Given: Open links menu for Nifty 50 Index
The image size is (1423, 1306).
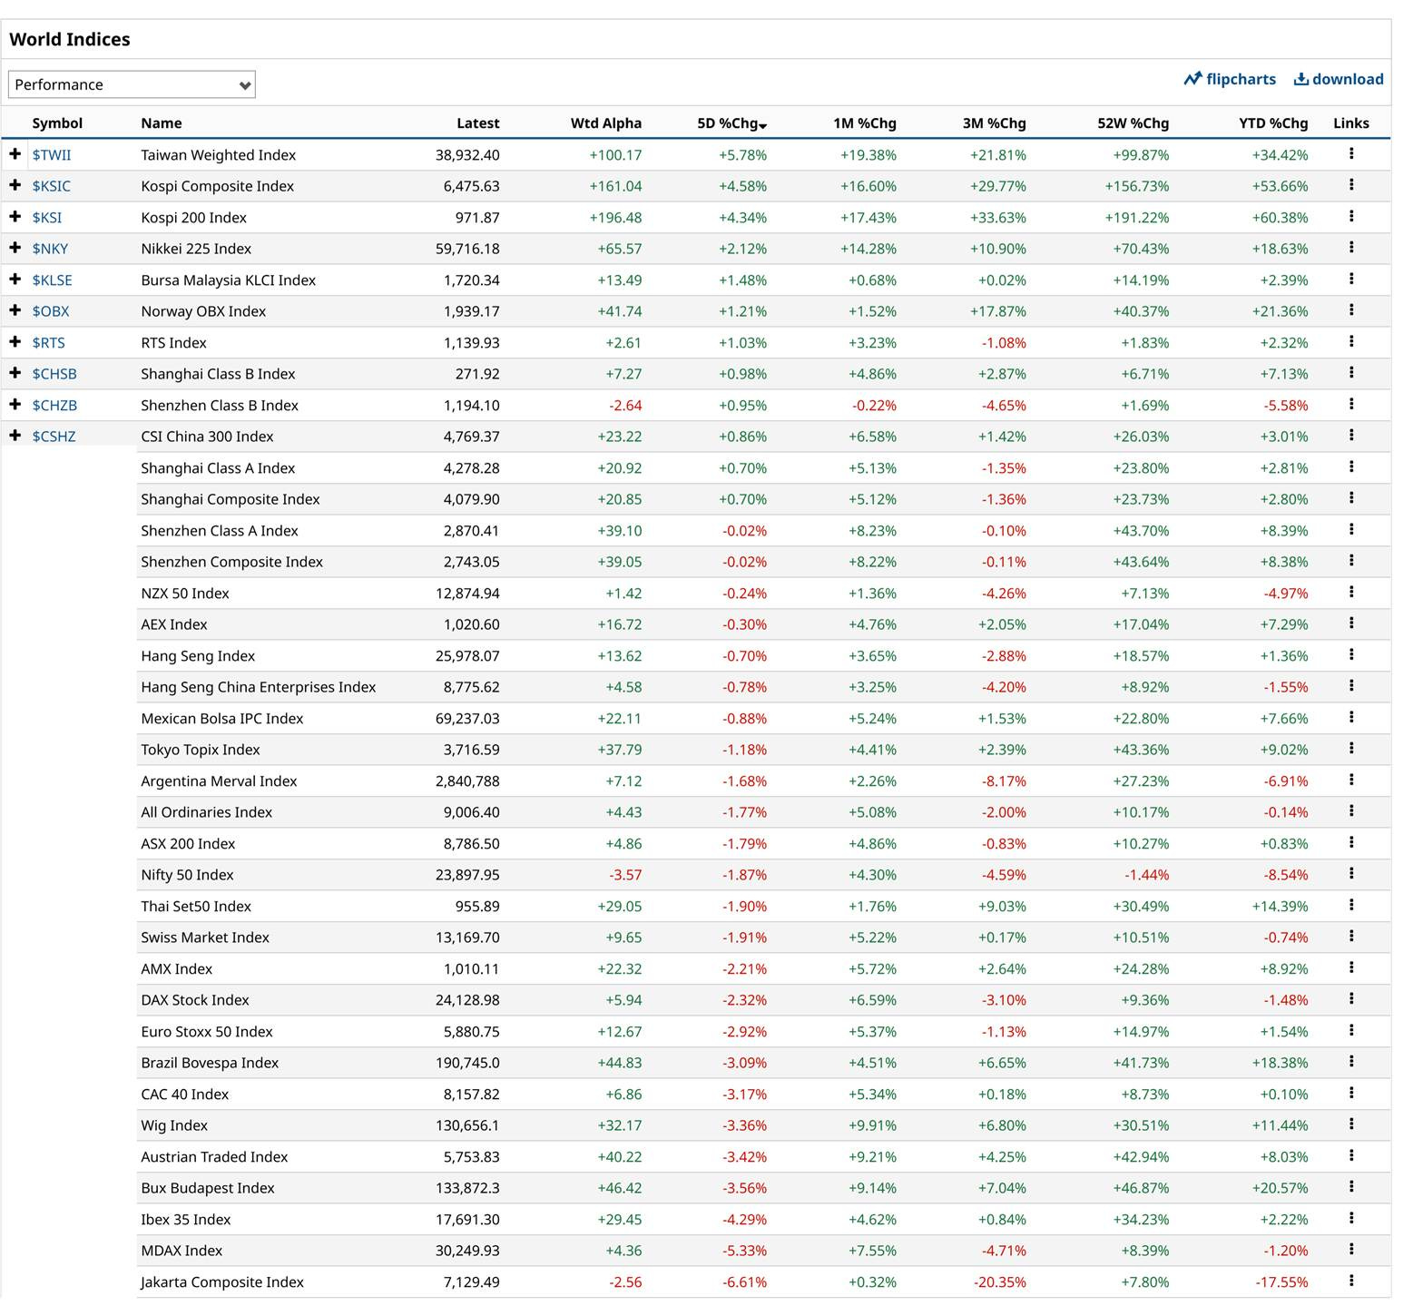Looking at the screenshot, I should click(x=1351, y=874).
